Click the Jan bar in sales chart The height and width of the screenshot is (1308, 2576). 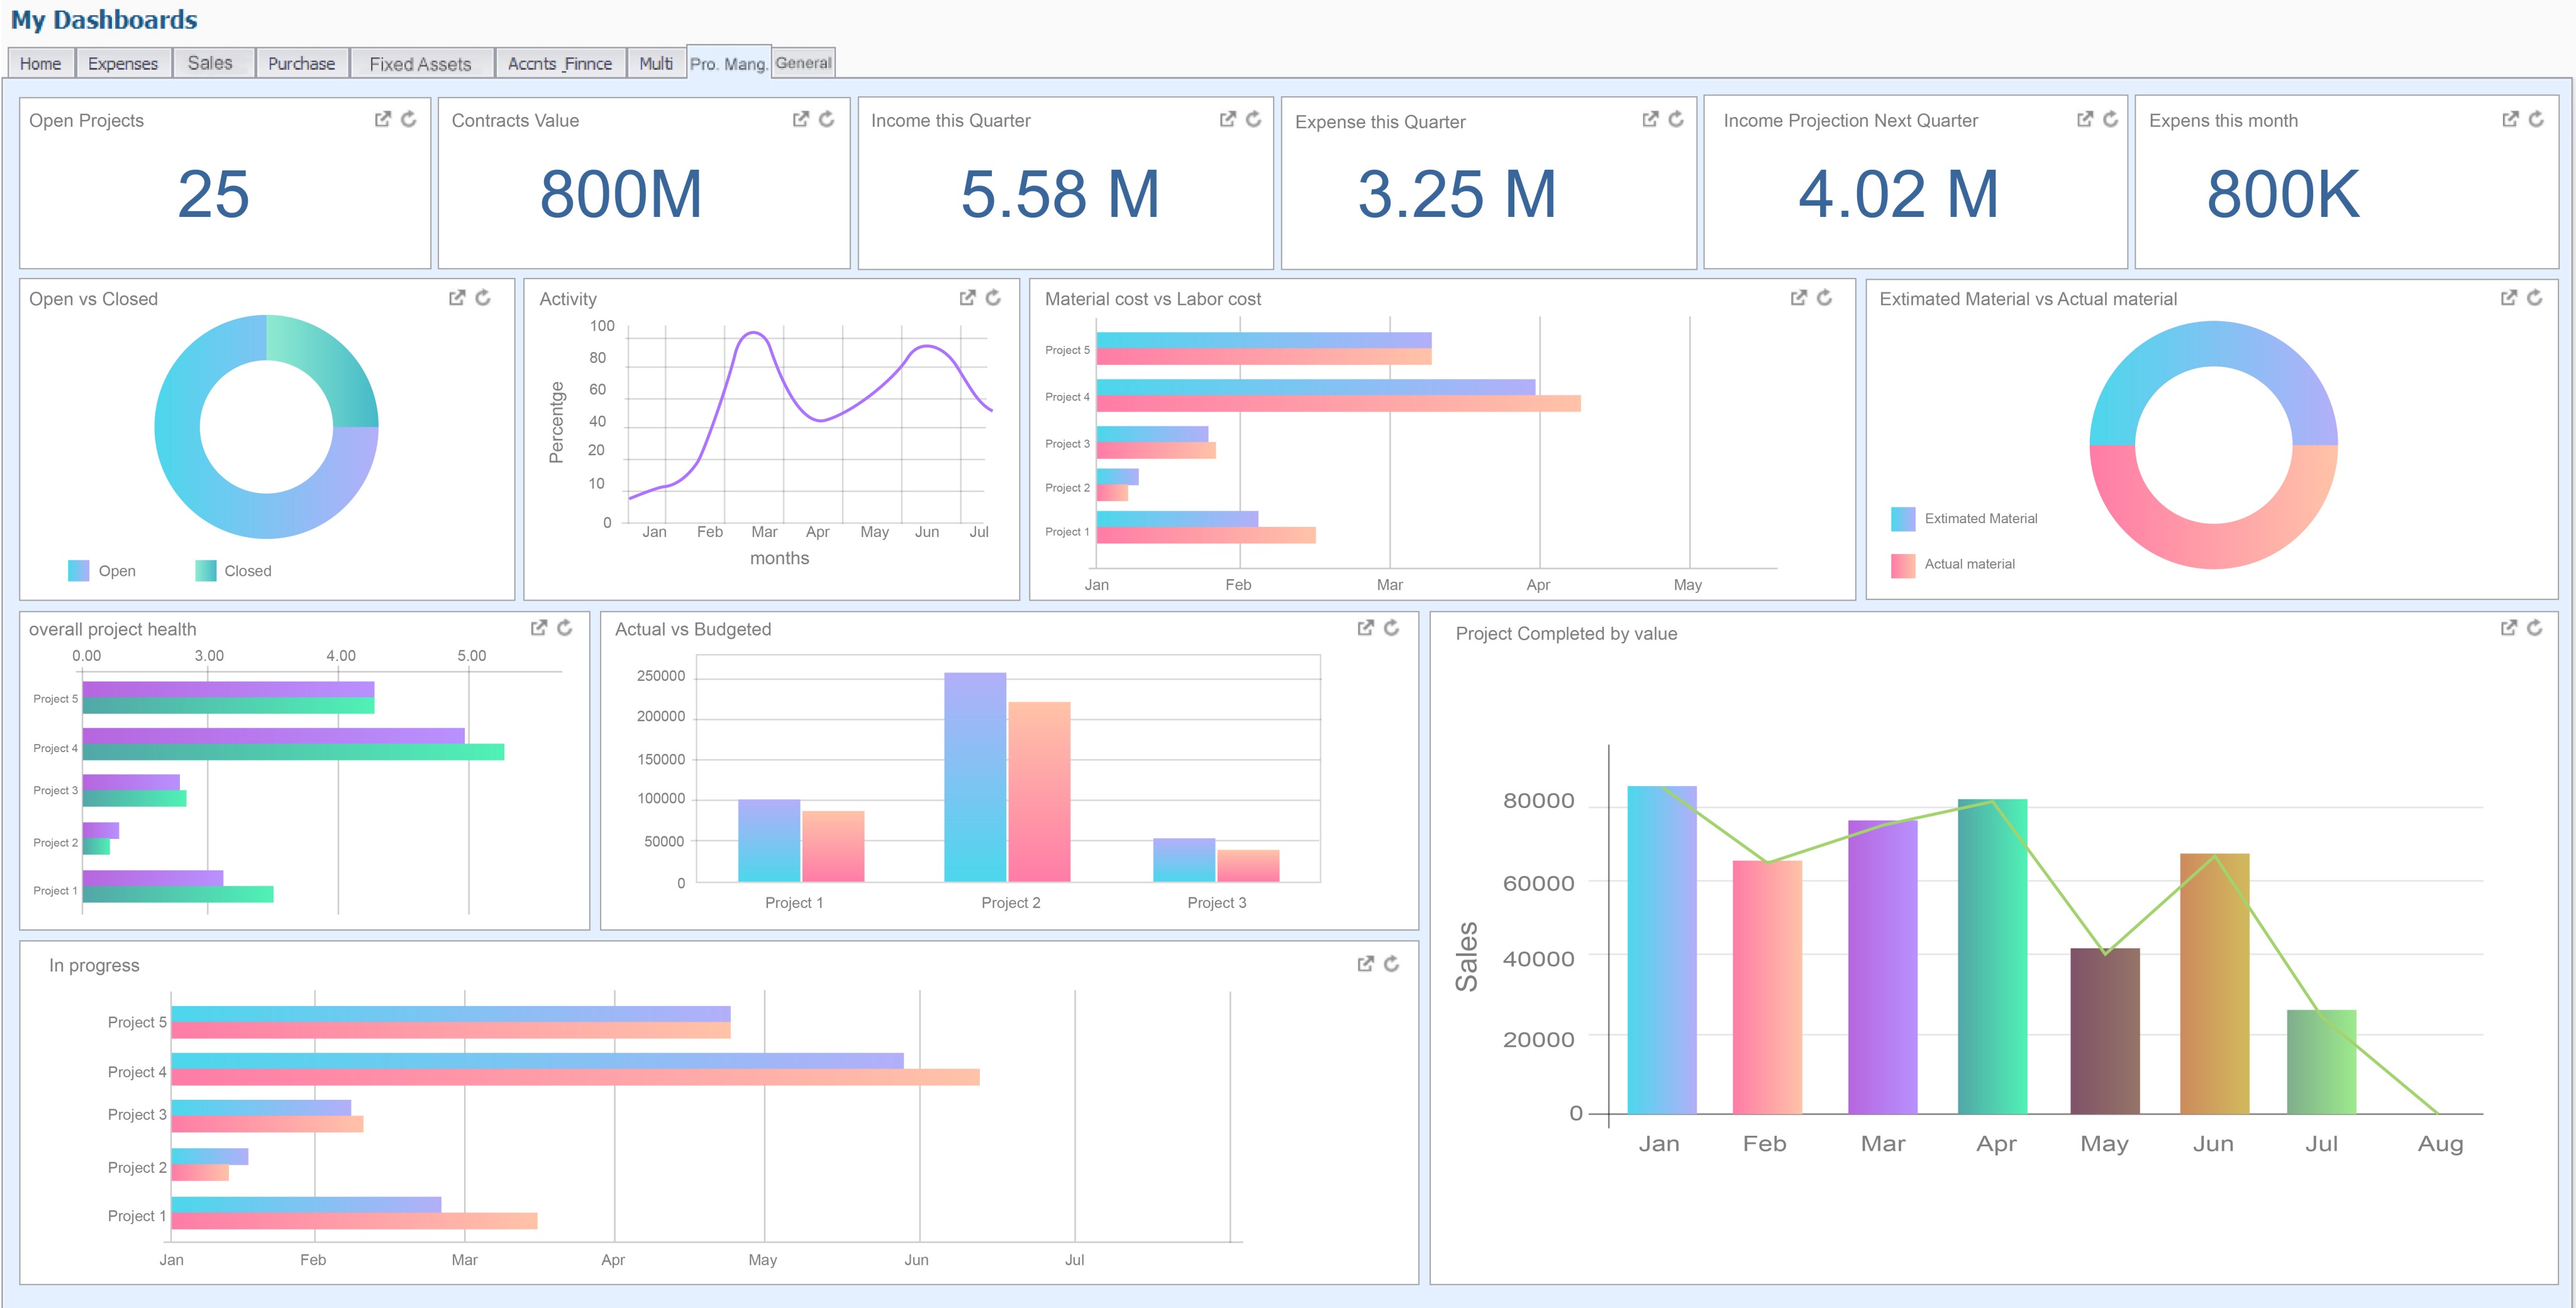(x=1661, y=950)
